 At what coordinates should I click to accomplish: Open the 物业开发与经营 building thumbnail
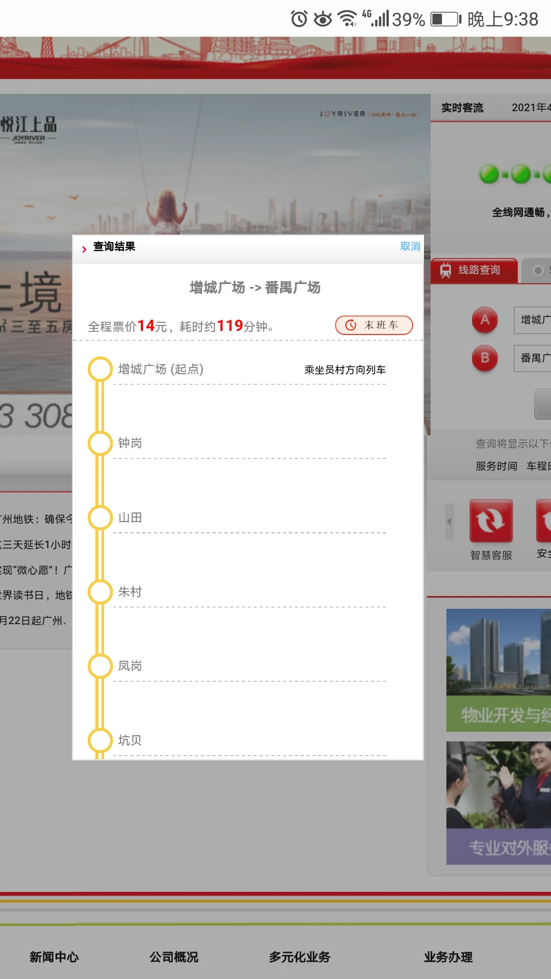coord(498,670)
